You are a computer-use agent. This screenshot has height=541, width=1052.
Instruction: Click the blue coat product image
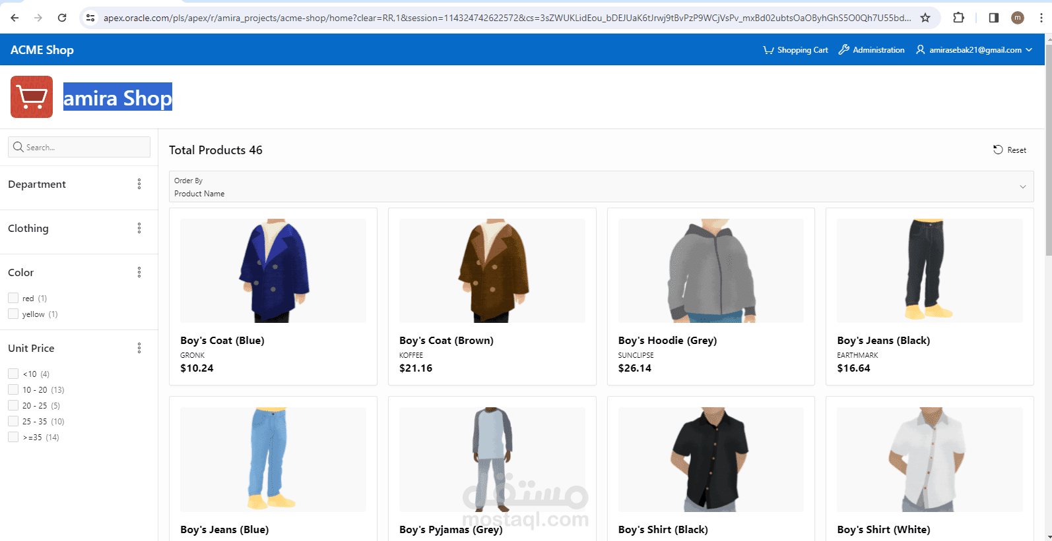click(x=273, y=271)
